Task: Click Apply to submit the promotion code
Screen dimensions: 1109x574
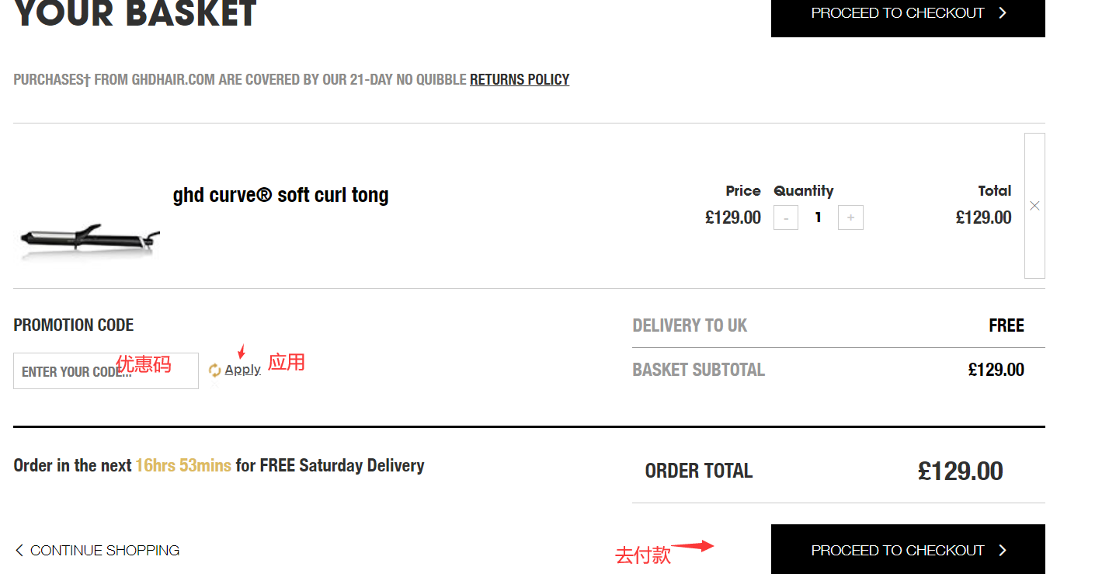Action: (x=242, y=370)
